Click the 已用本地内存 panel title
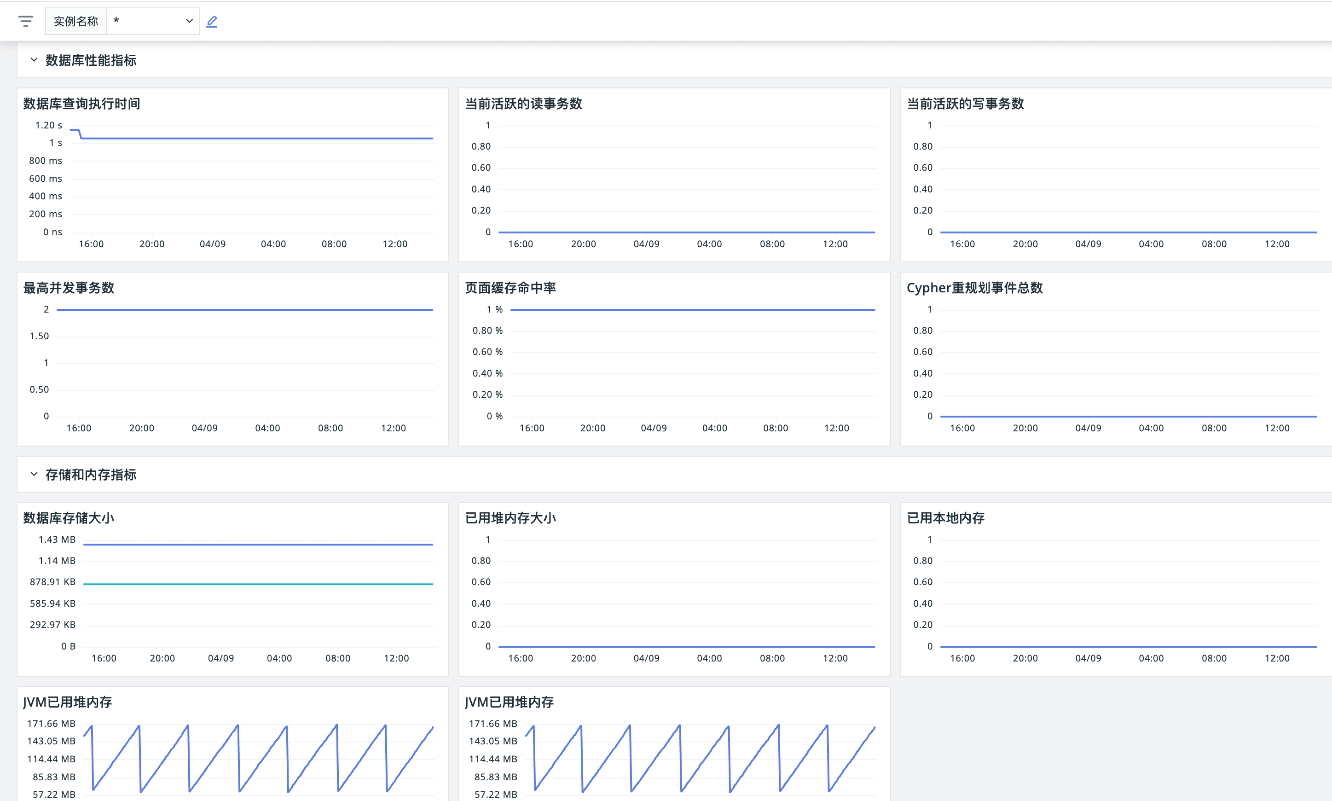 pyautogui.click(x=945, y=517)
